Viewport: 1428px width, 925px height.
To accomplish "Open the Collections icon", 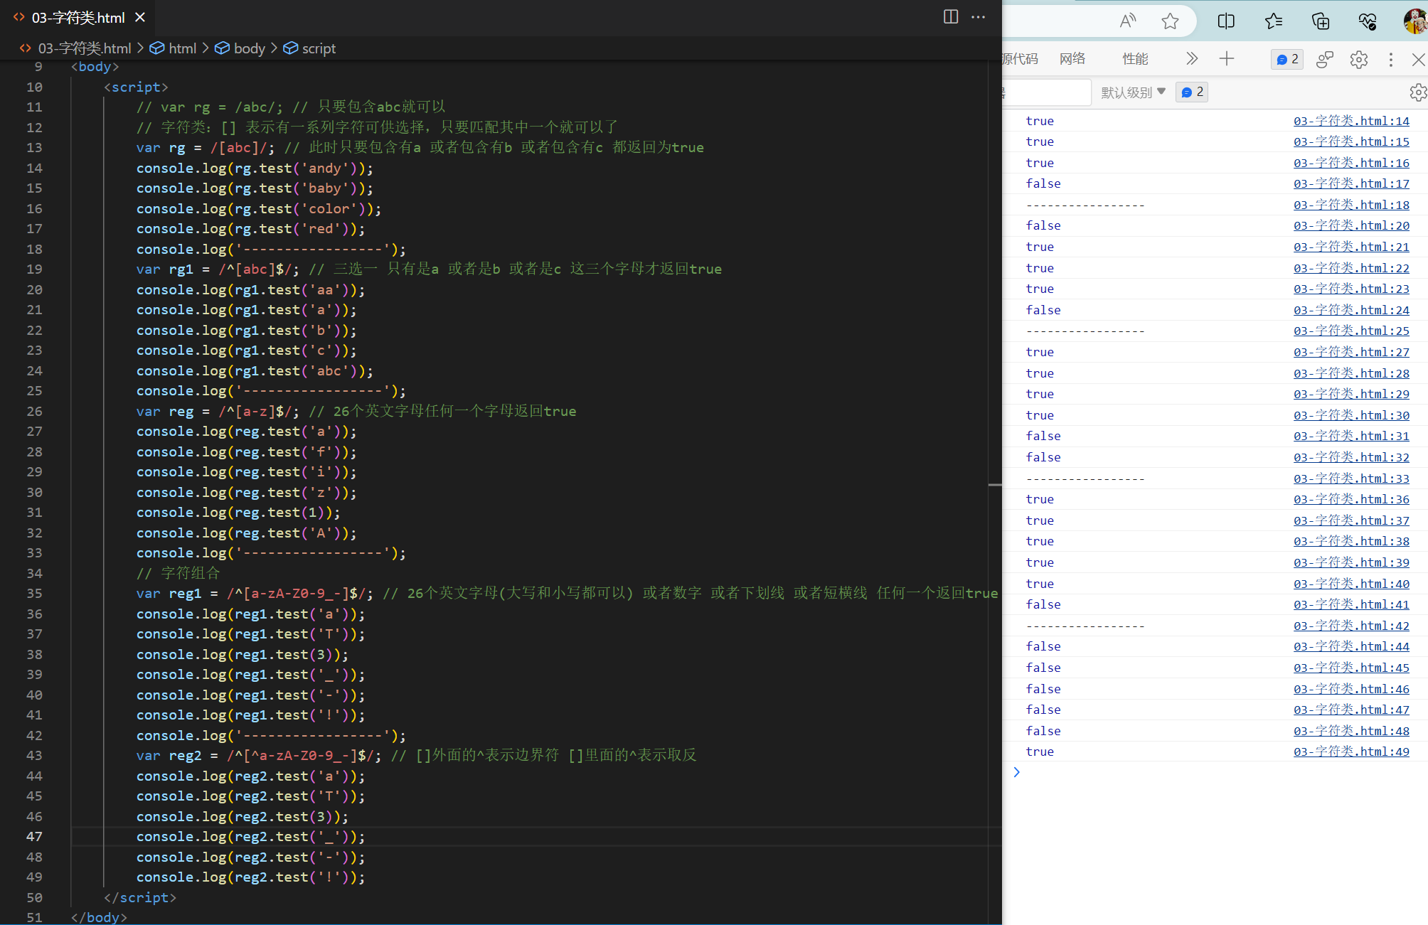I will coord(1321,21).
